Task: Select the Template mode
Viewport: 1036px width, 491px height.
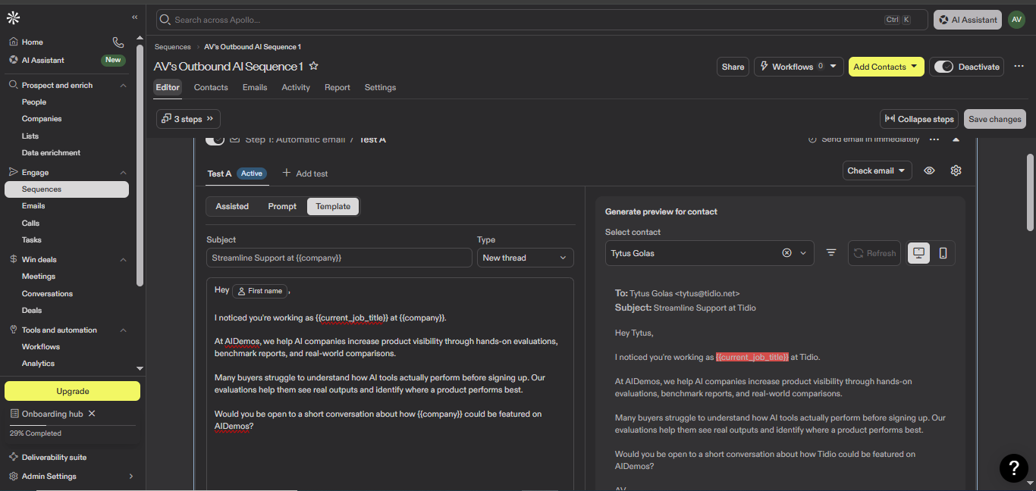Action: [x=333, y=206]
